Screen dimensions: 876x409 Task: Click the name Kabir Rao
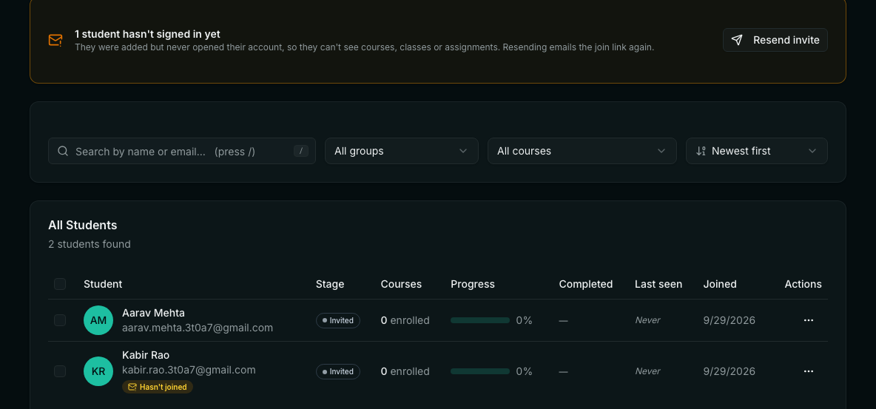146,355
